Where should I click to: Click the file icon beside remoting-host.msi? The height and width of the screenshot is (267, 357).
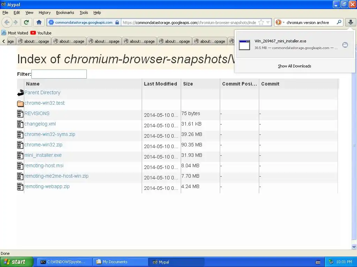click(x=20, y=166)
